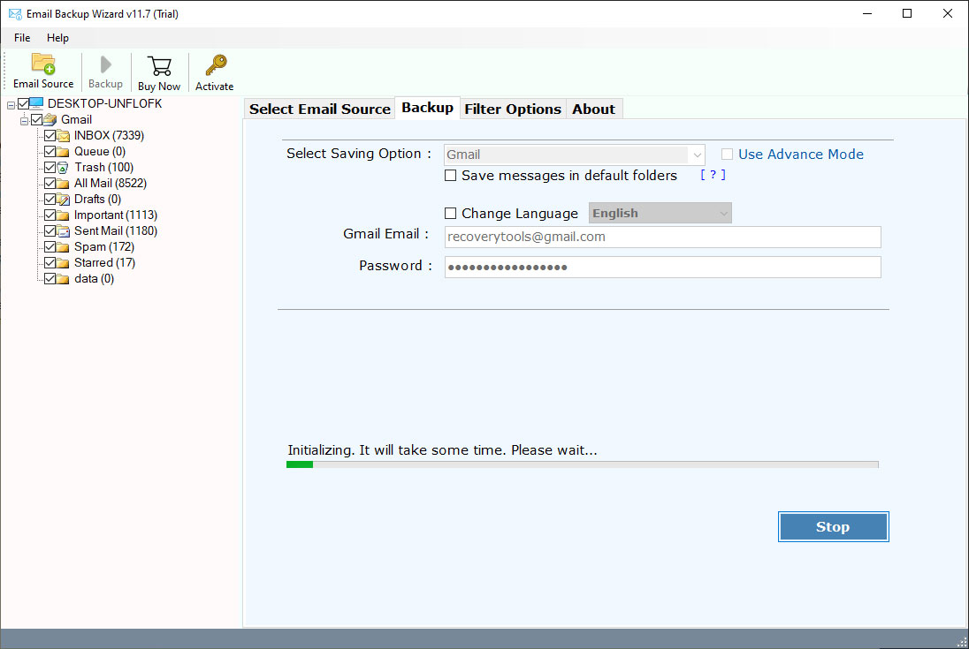Click the Backup play icon in toolbar
This screenshot has width=969, height=649.
(x=106, y=64)
